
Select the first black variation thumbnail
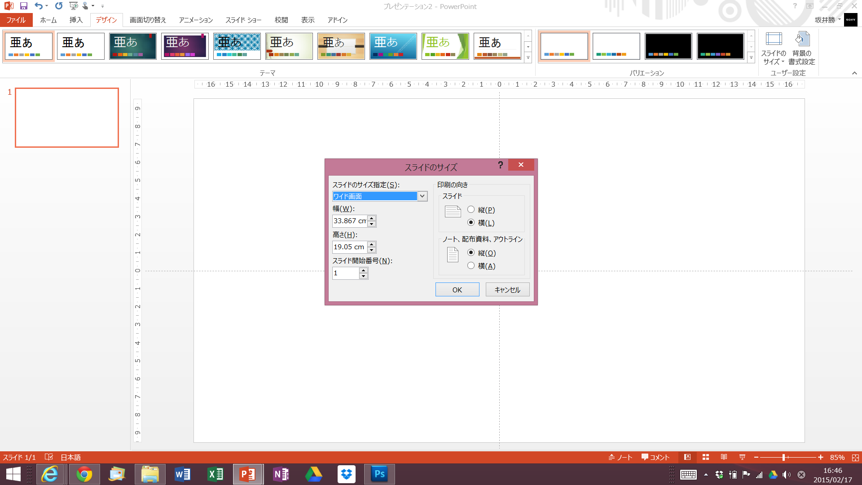(x=668, y=46)
